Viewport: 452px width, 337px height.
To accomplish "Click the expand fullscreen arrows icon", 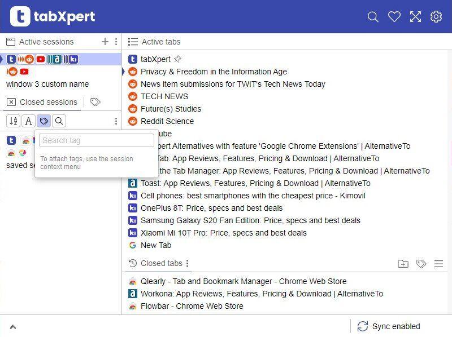I will click(415, 17).
